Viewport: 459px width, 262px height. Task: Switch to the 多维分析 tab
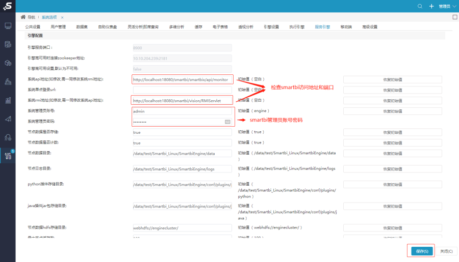[176, 27]
